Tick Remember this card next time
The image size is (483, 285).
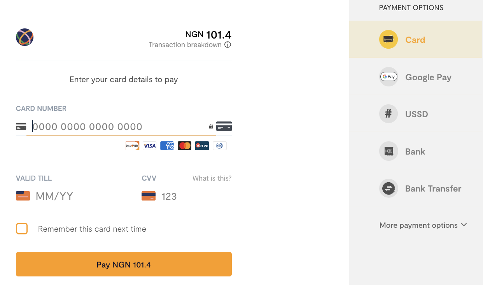pos(22,229)
